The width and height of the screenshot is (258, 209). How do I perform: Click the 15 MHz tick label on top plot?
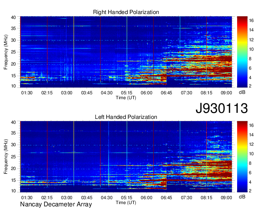click(13, 76)
